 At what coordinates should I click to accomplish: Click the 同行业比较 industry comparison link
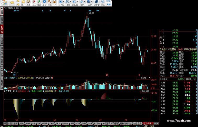click(191, 79)
